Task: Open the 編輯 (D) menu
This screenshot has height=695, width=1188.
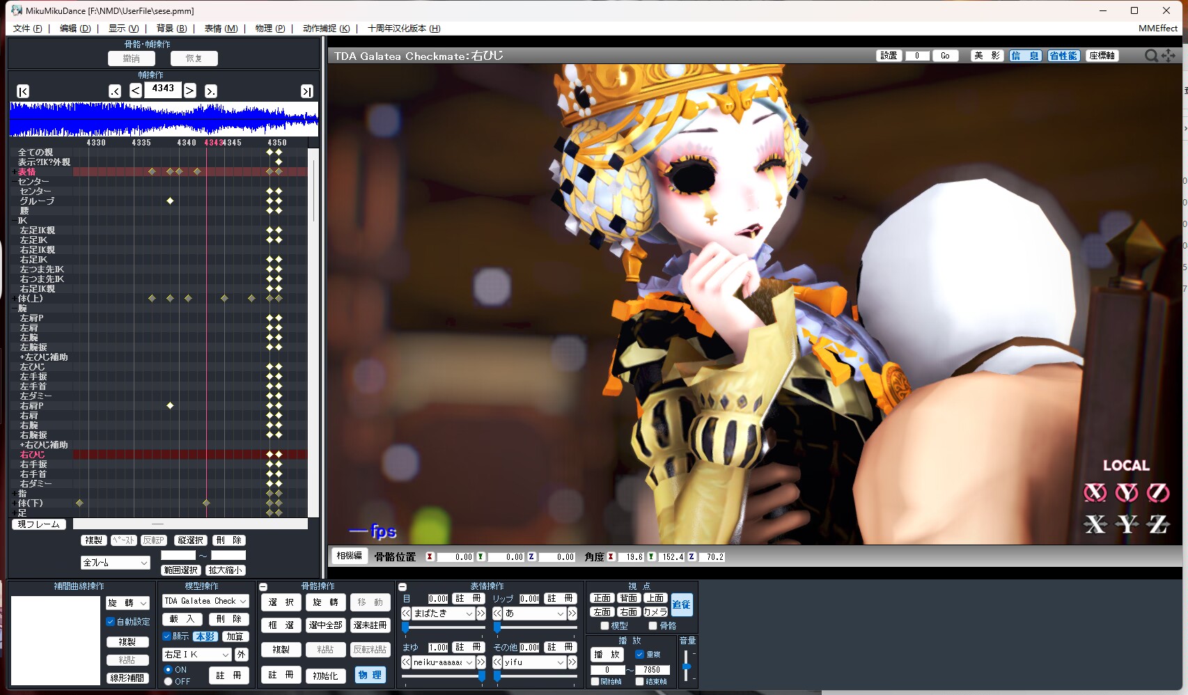Action: click(x=75, y=29)
